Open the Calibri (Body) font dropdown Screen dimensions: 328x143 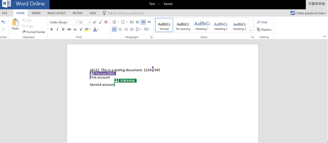point(64,22)
